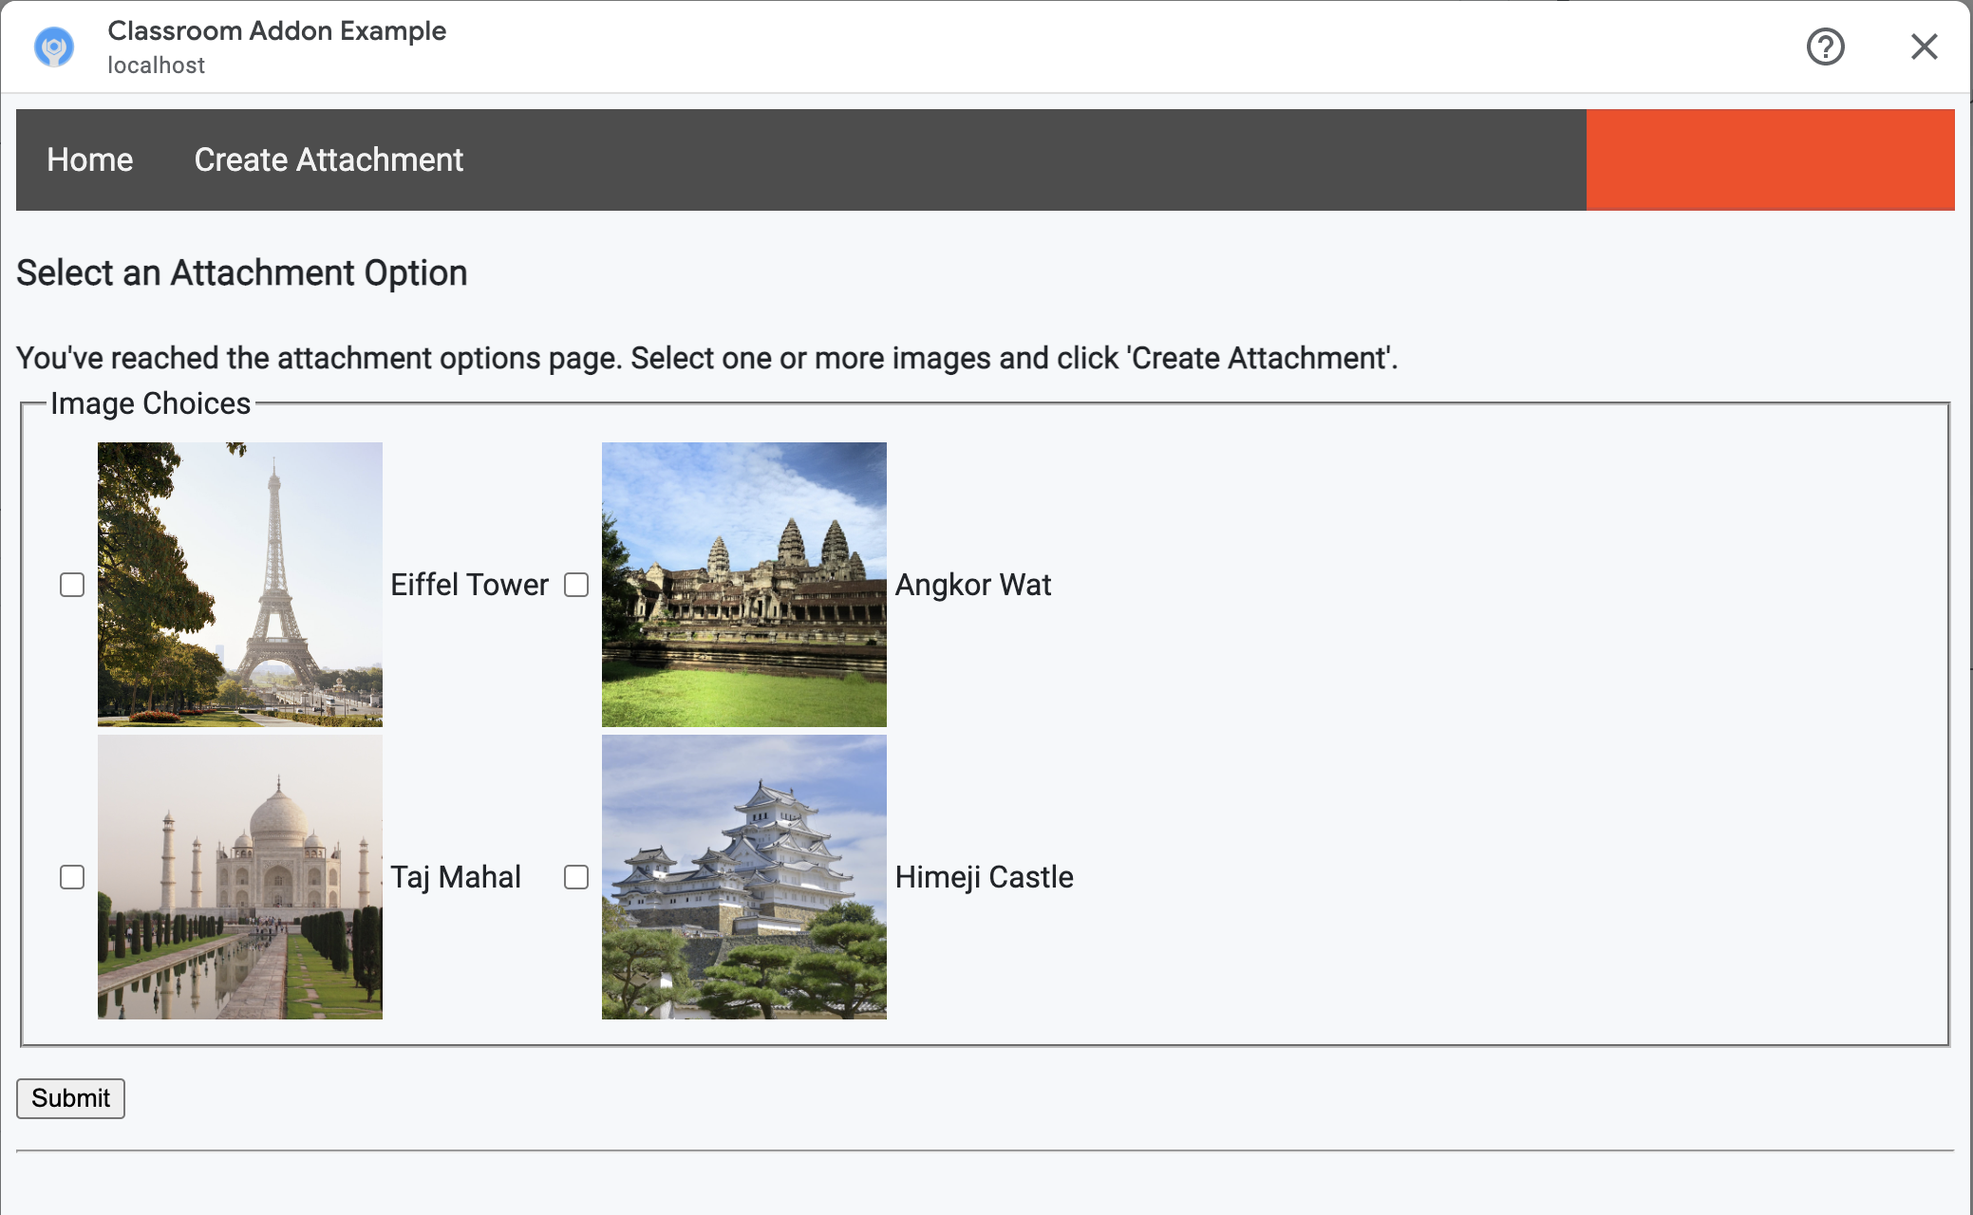Click the close icon to dismiss dialog

[x=1924, y=47]
